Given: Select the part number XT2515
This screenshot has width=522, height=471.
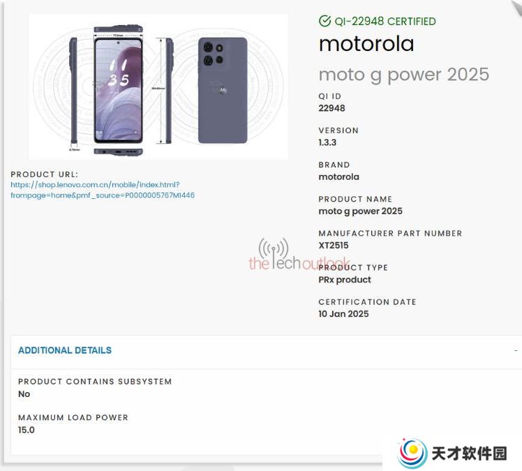Looking at the screenshot, I should point(334,246).
